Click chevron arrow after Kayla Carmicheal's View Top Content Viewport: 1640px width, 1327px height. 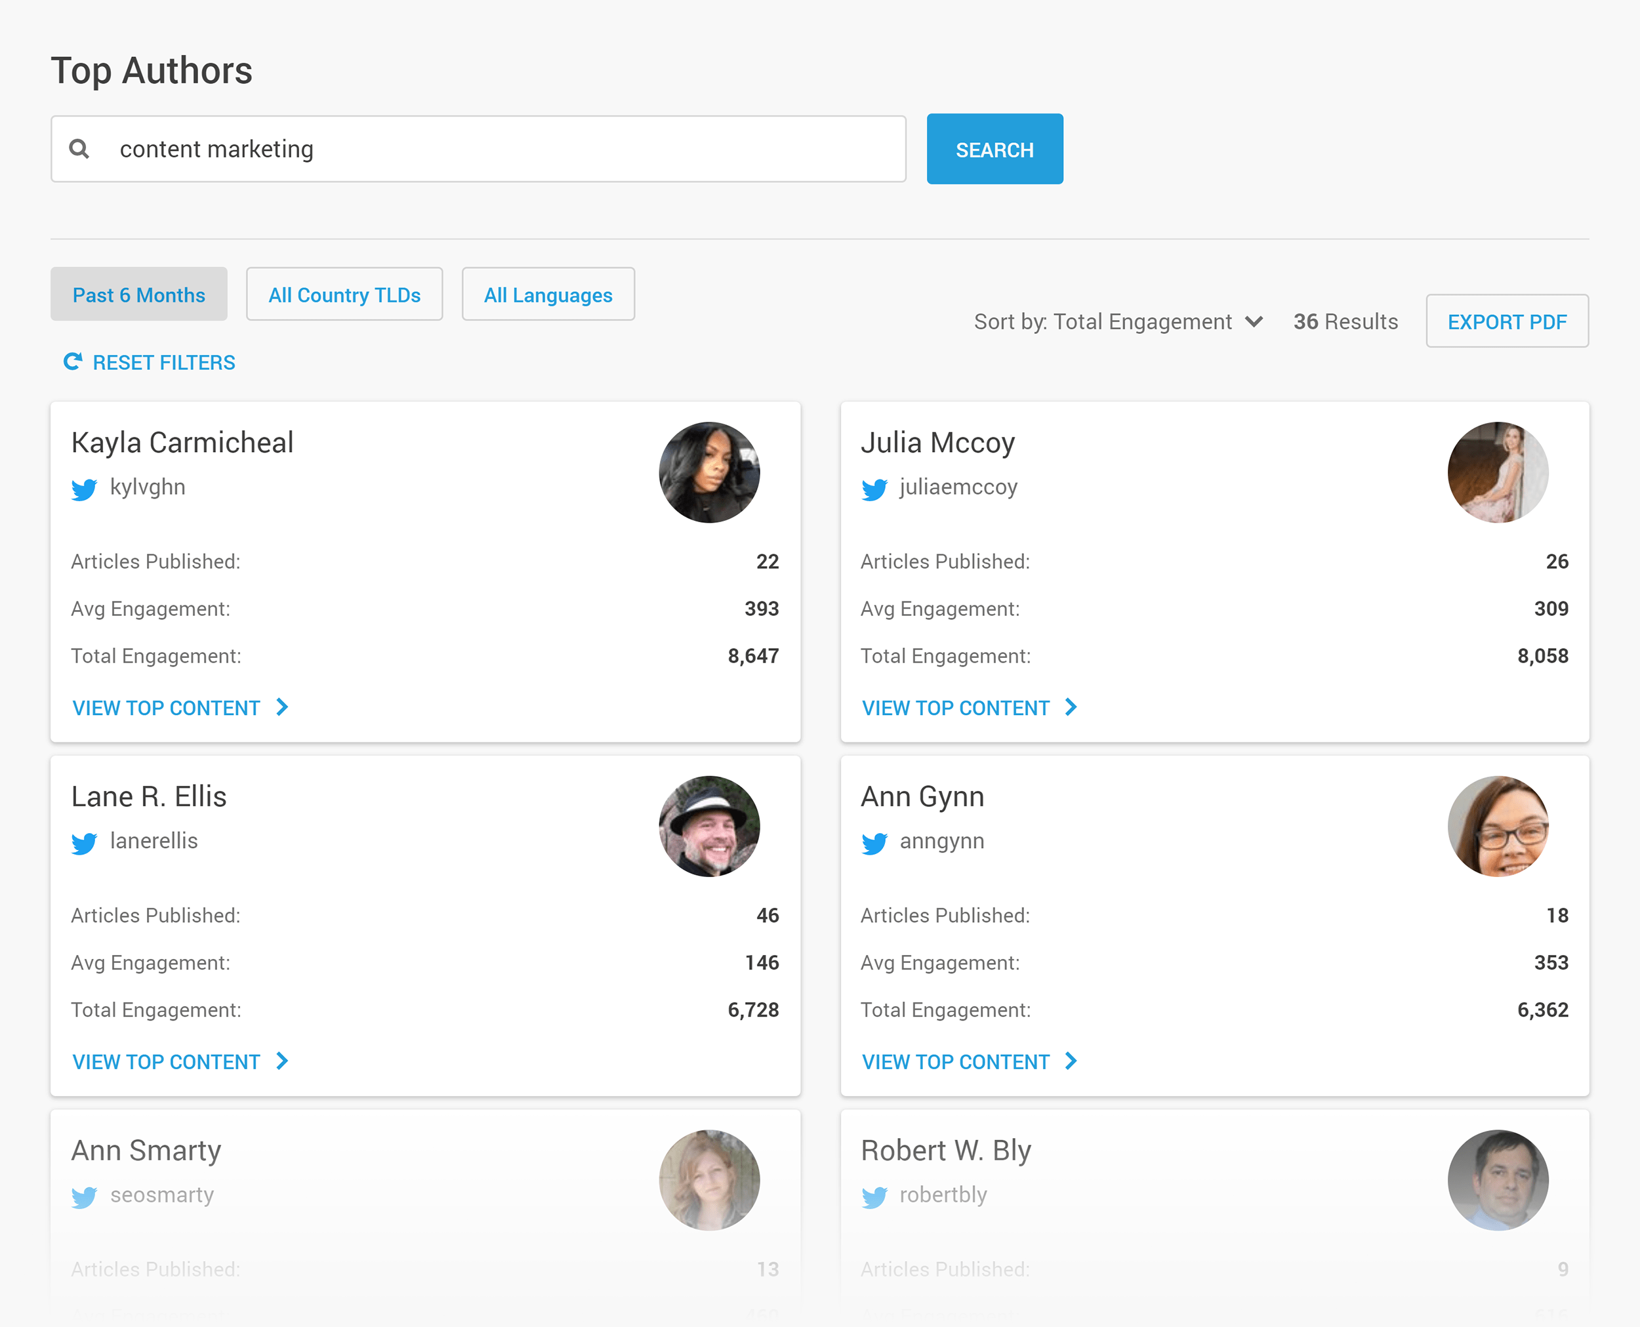(282, 707)
